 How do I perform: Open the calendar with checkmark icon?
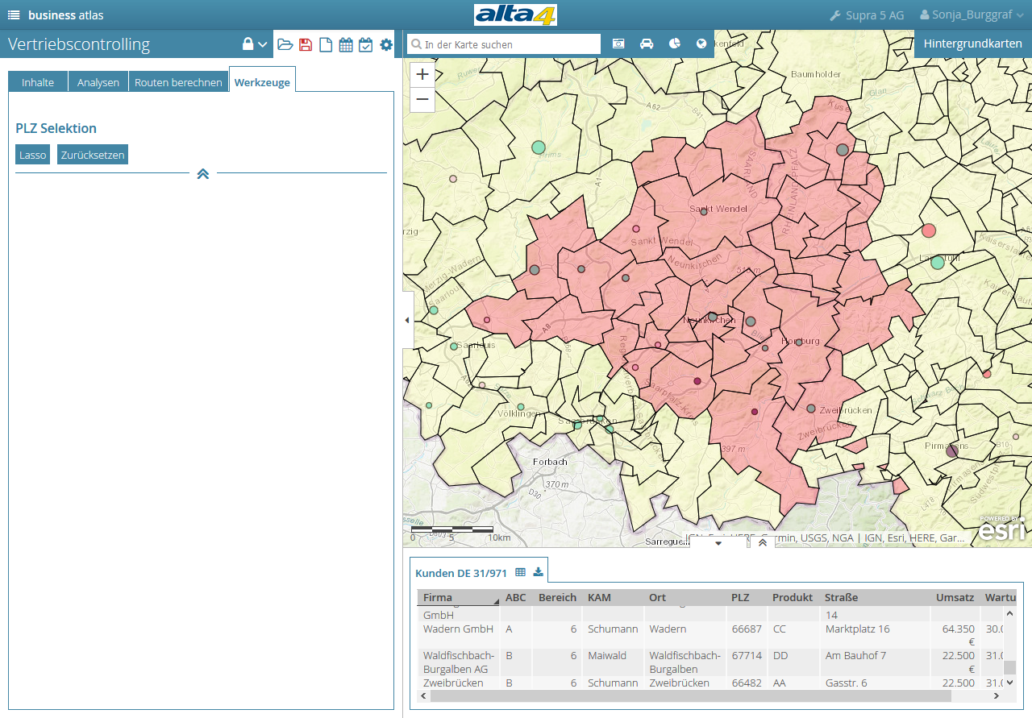tap(366, 44)
